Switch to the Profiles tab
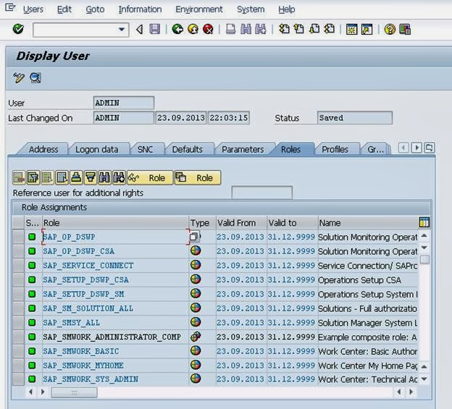Screen dimensions: 452x409 tap(335, 150)
